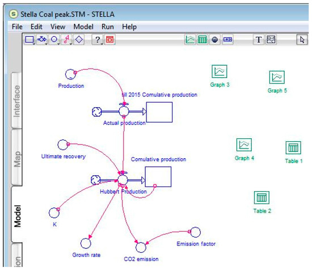Screen dimensions: 312x271
Task: Open the Model menu
Action: [x=83, y=27]
